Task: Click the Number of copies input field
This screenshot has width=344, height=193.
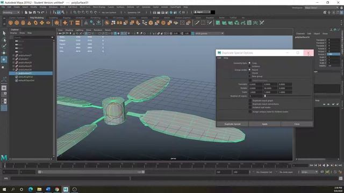Action: [256, 96]
